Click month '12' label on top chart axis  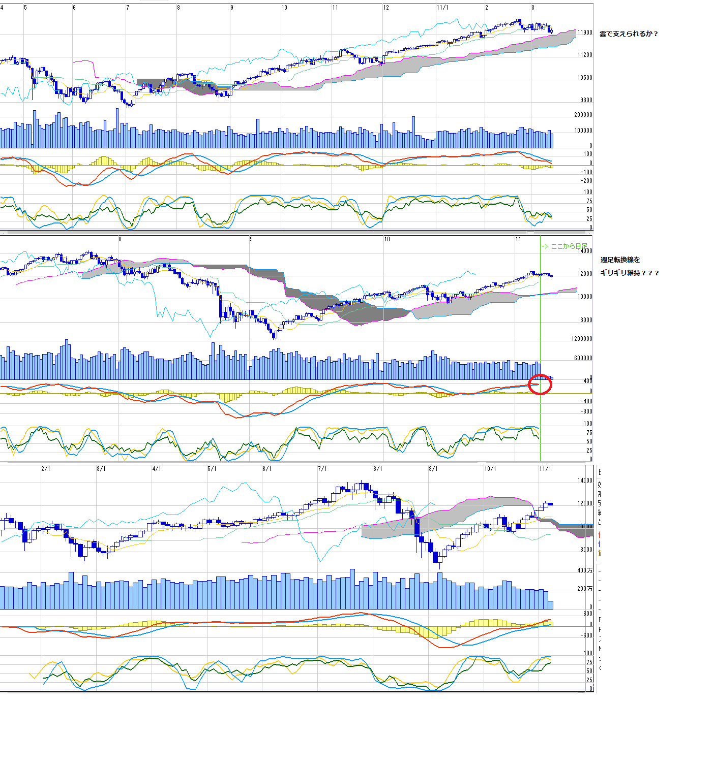pyautogui.click(x=386, y=8)
